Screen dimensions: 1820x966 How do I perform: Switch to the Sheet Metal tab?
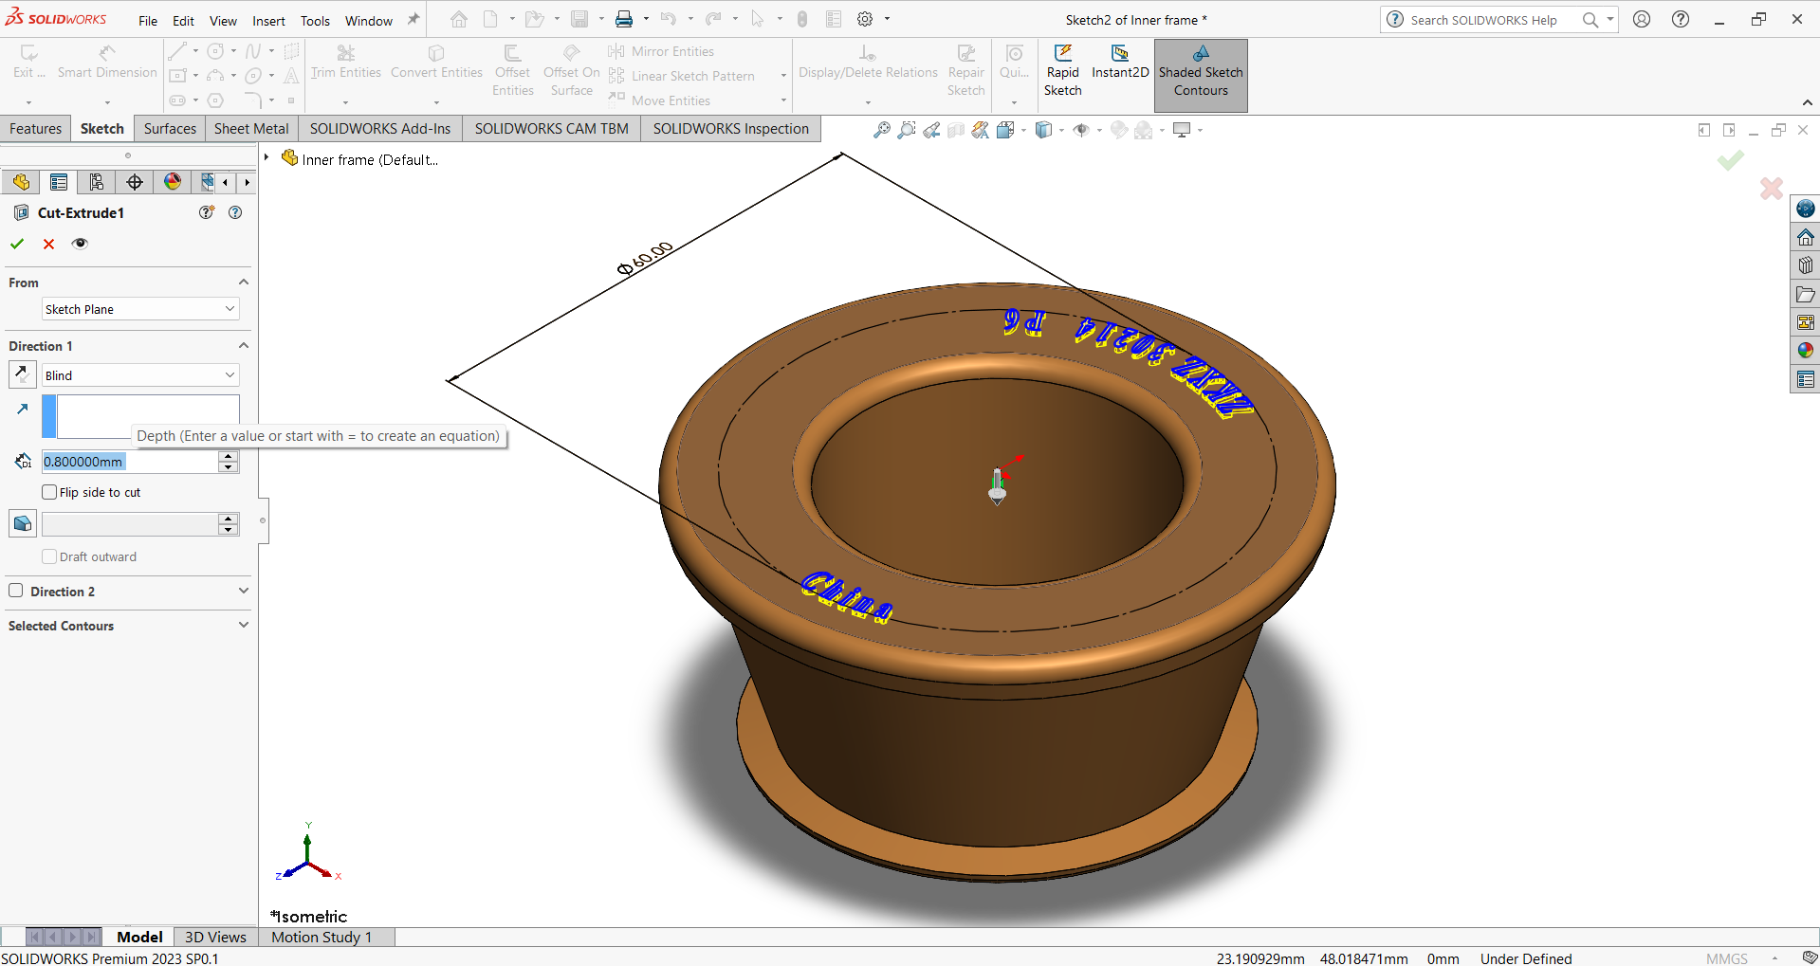coord(251,129)
